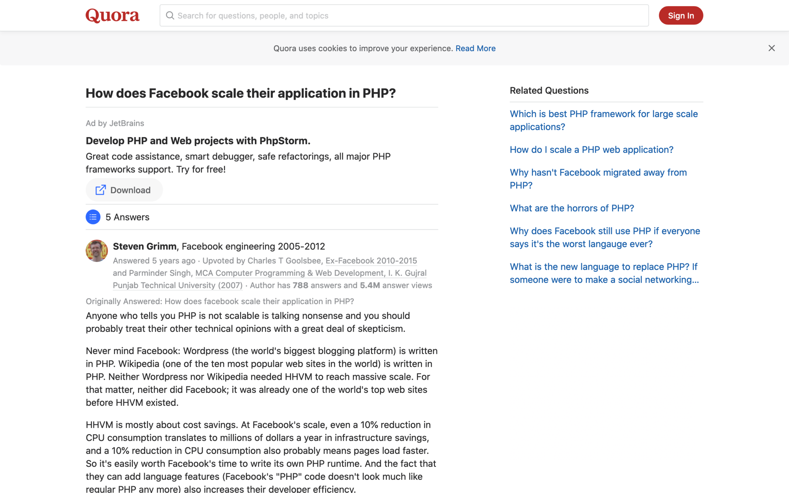The width and height of the screenshot is (789, 493).
Task: Open the Steven Grimm author name link
Action: tap(145, 246)
